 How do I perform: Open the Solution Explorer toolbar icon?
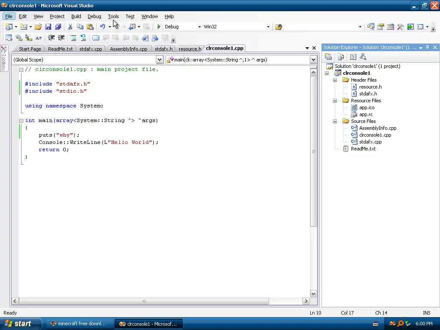[371, 27]
